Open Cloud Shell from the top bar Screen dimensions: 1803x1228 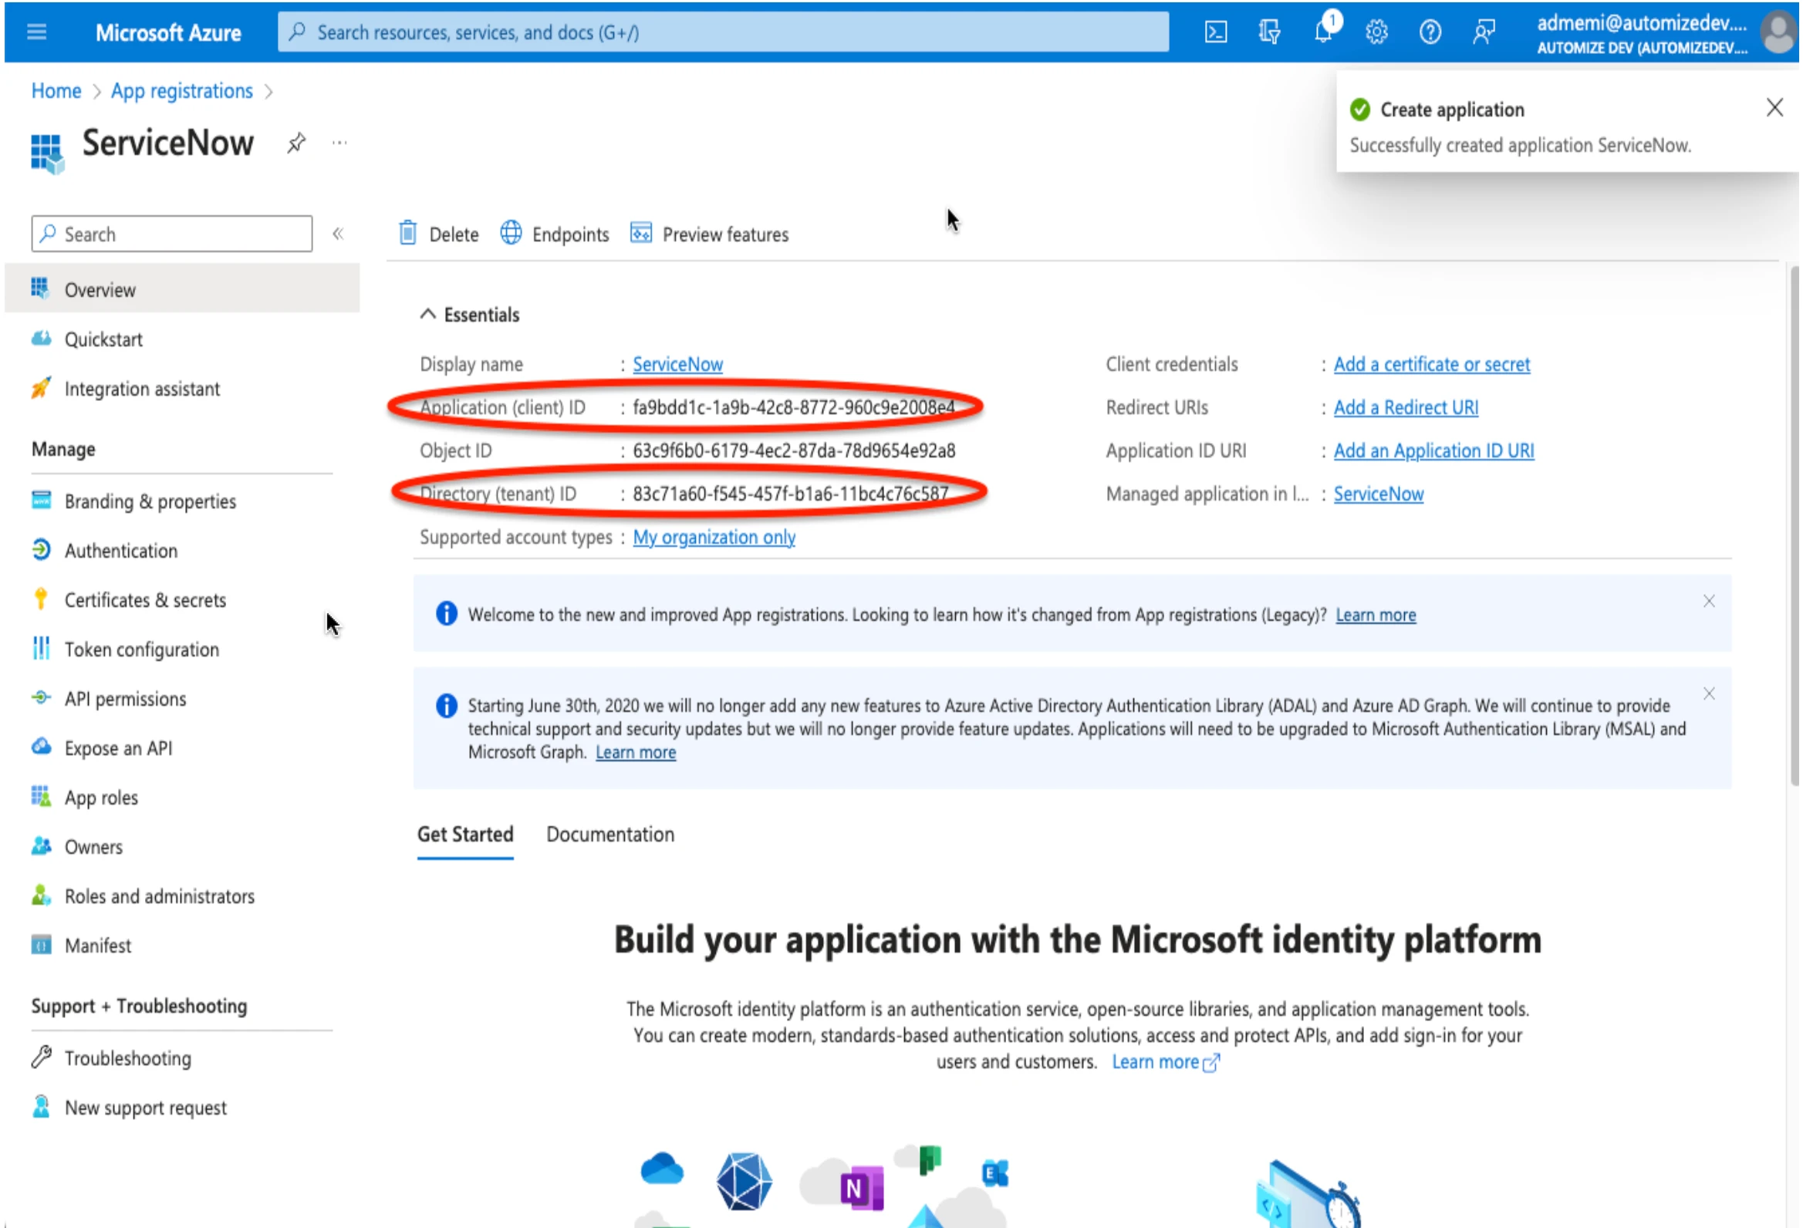[x=1216, y=32]
